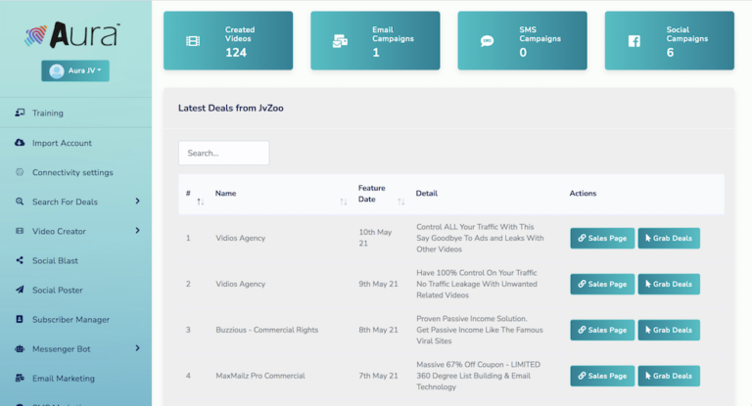Click the Aura JV avatar icon

pyautogui.click(x=57, y=71)
